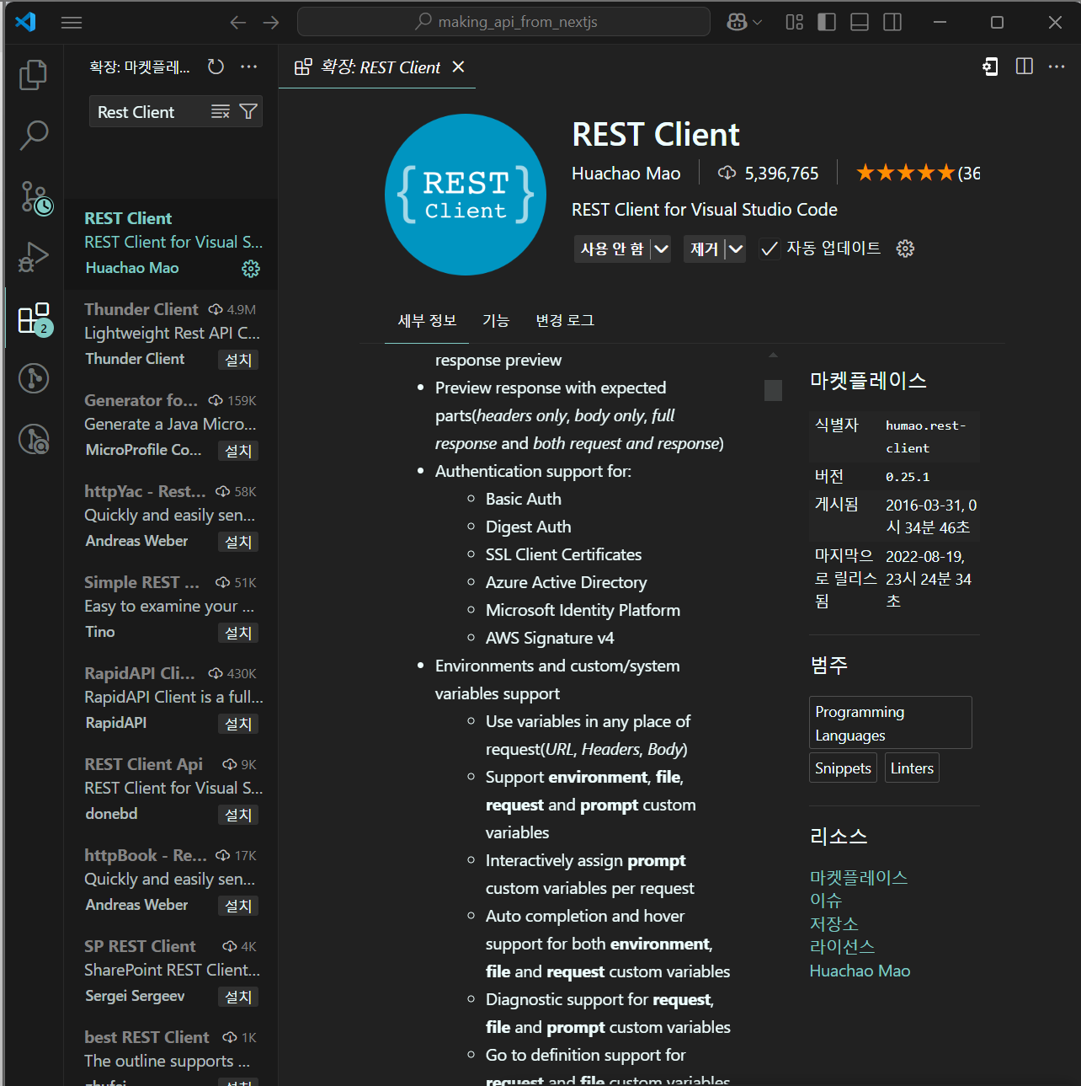
Task: Refresh the extensions marketplace list
Action: pos(216,67)
